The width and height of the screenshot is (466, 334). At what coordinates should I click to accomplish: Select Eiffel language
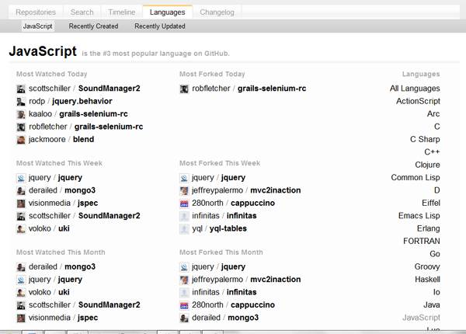(x=431, y=203)
